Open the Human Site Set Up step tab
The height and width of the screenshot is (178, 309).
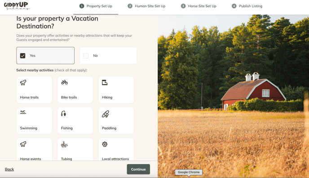tap(146, 6)
